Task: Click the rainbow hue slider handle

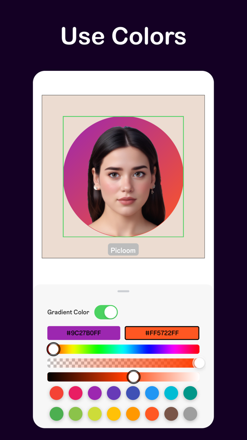Action: click(53, 349)
